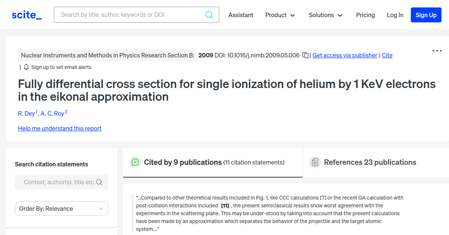Click the green quote bubble icon

pyautogui.click(x=135, y=162)
